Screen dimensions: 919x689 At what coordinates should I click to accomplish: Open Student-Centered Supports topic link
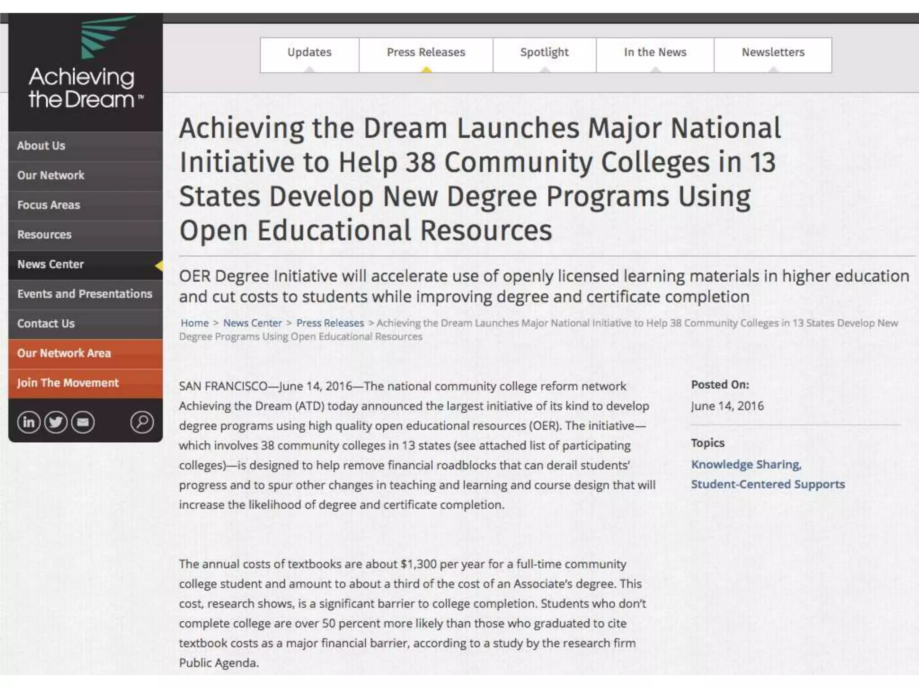pyautogui.click(x=767, y=484)
